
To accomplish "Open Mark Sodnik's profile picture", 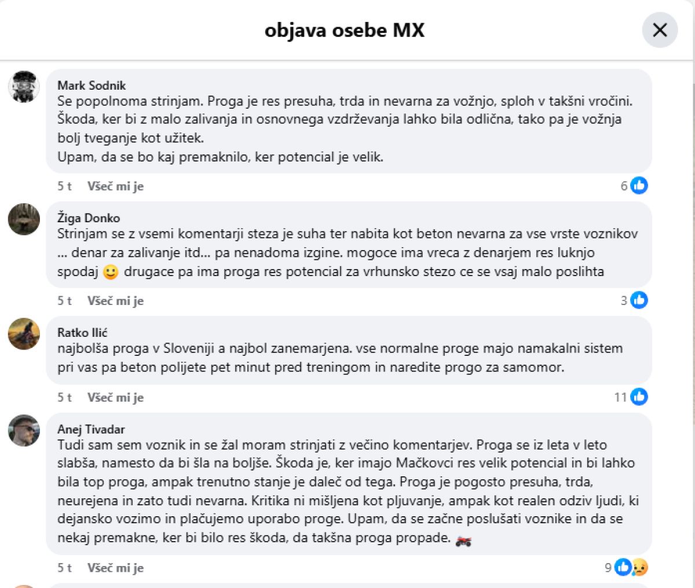I will (24, 87).
